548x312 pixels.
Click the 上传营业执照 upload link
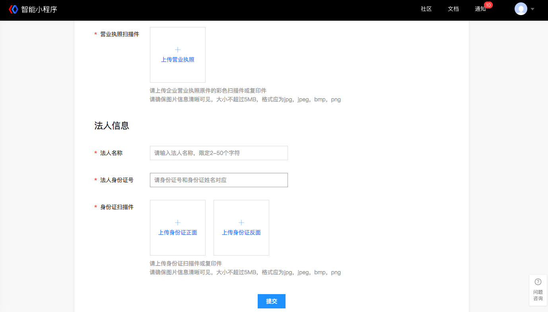[x=177, y=59]
